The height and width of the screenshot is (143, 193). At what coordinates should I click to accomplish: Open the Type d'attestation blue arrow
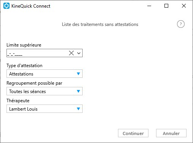[78, 74]
